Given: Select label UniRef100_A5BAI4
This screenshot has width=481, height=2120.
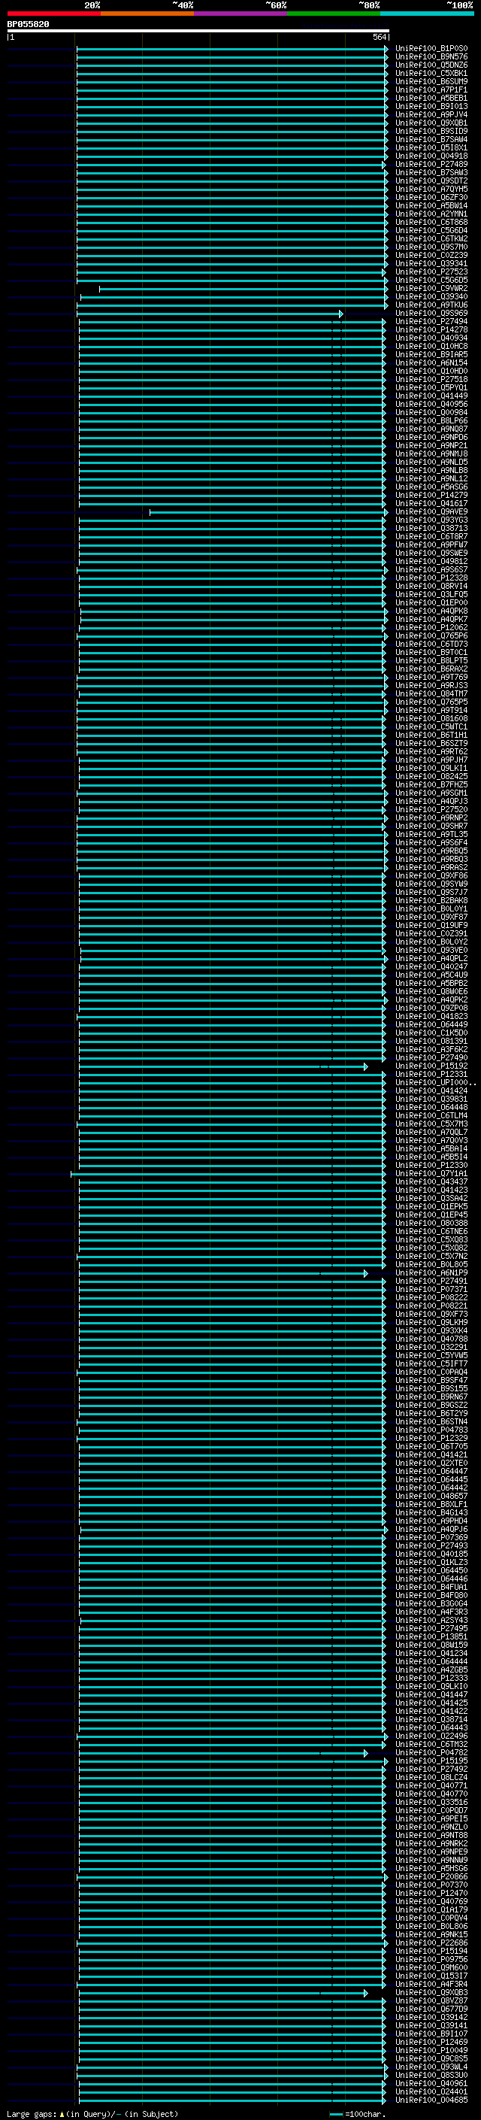Looking at the screenshot, I should coord(431,1148).
